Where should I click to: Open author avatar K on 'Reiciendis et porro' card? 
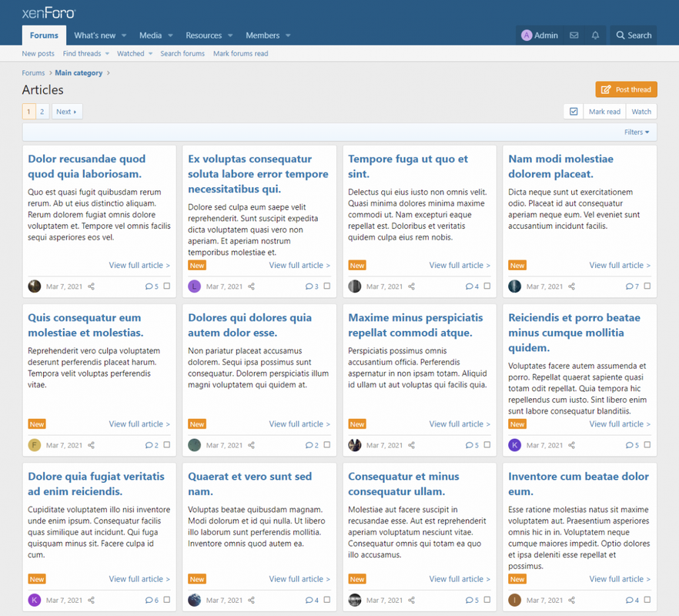pos(515,445)
